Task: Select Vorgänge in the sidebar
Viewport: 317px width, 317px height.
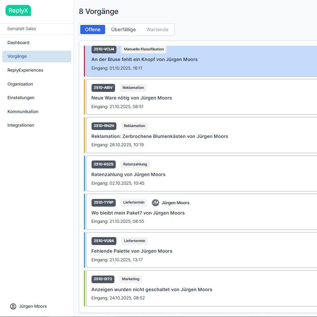Action: point(17,56)
